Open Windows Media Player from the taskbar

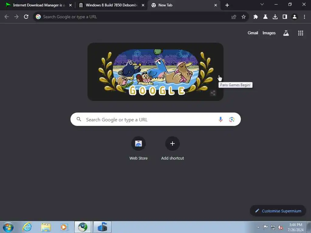[x=64, y=227]
